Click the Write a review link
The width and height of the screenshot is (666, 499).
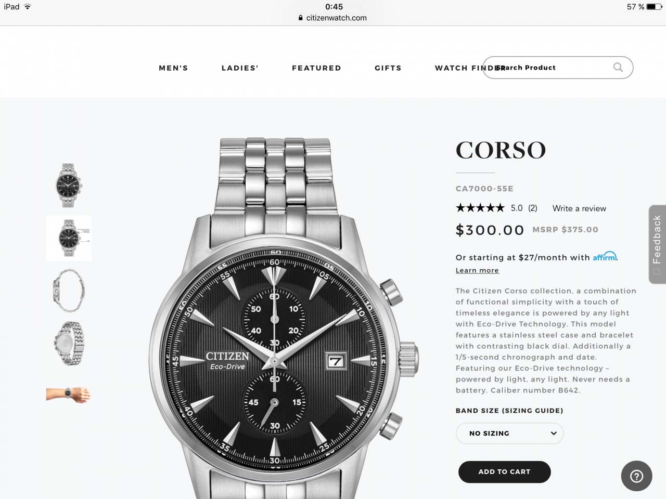tap(579, 208)
